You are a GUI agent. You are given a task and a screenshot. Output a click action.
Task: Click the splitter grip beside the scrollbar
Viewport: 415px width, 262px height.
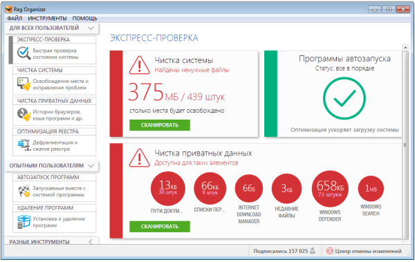[405, 144]
